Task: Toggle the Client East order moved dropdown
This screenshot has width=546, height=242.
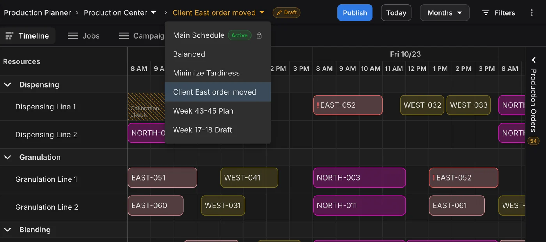Action: pos(262,12)
